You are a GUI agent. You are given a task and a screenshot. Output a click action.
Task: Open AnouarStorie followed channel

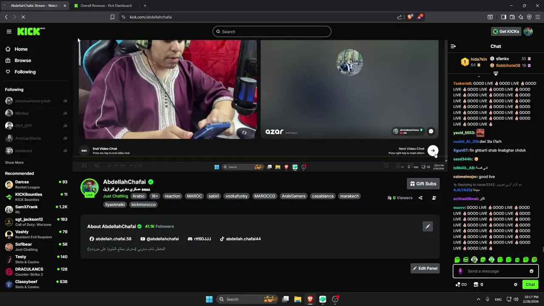click(x=36, y=138)
